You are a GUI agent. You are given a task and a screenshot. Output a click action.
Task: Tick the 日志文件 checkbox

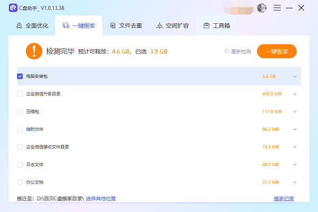coord(20,164)
